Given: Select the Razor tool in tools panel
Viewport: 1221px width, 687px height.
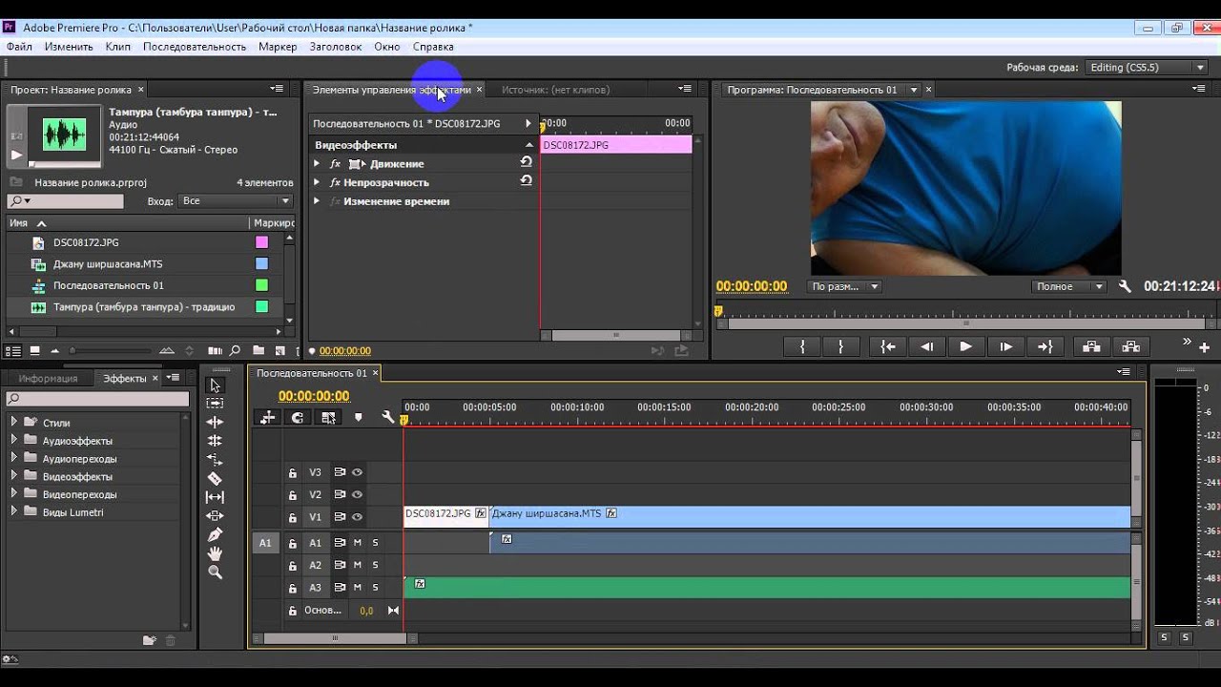Looking at the screenshot, I should coord(215,478).
